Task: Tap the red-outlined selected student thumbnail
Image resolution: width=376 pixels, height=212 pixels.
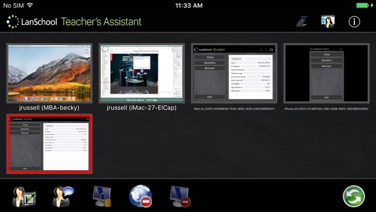Action: coord(50,144)
